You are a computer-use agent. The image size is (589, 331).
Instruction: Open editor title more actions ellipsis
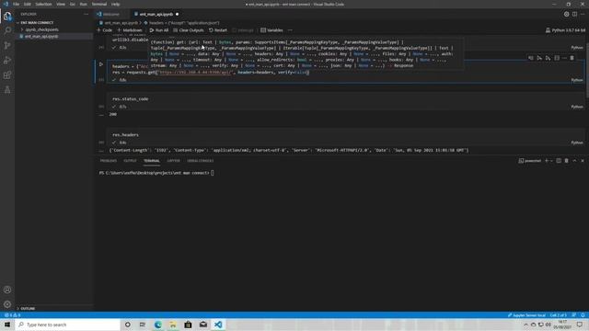click(x=583, y=15)
